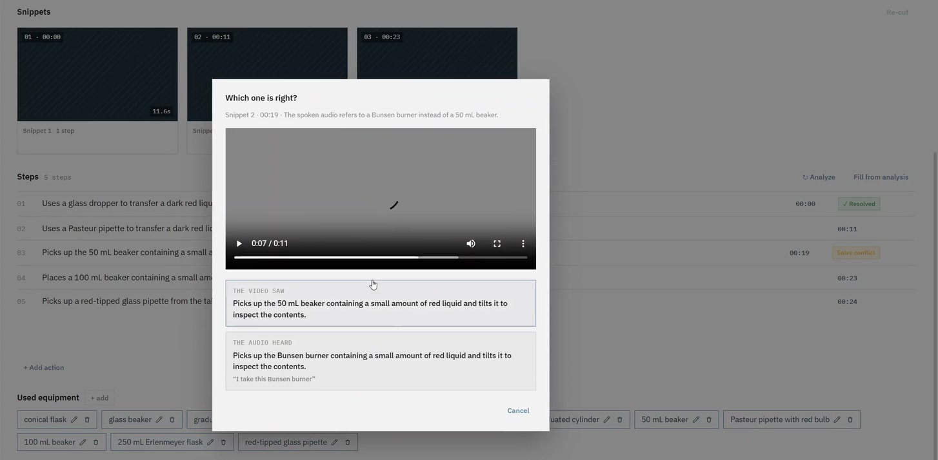Screen dimensions: 938x460
Task: Edit 100 mL beaker equipment tag
Action: coord(83,443)
